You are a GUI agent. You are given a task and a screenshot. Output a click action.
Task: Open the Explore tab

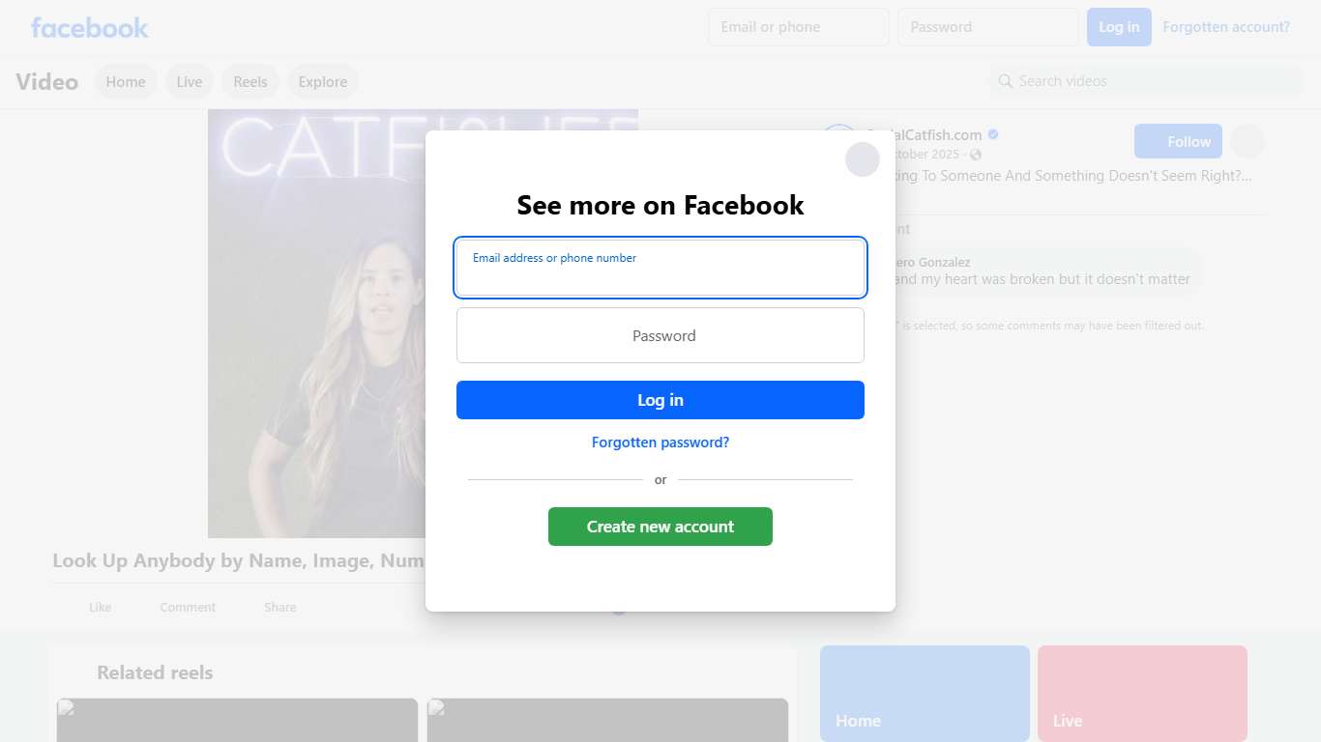323,82
